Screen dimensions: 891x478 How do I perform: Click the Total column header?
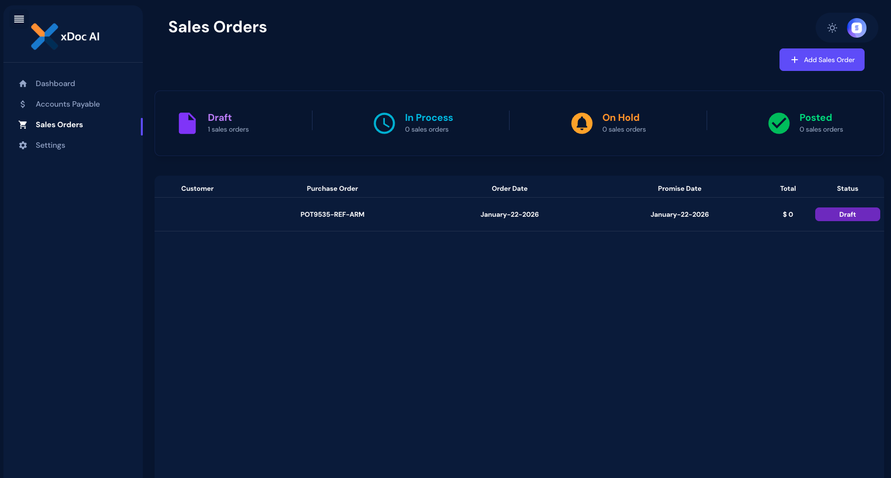pyautogui.click(x=787, y=188)
